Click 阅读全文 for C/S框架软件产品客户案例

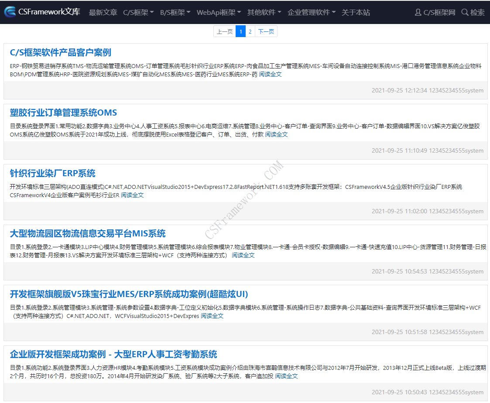pos(270,74)
